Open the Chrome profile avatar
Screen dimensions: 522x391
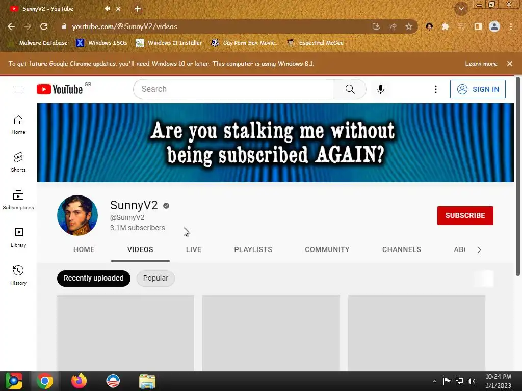[494, 26]
